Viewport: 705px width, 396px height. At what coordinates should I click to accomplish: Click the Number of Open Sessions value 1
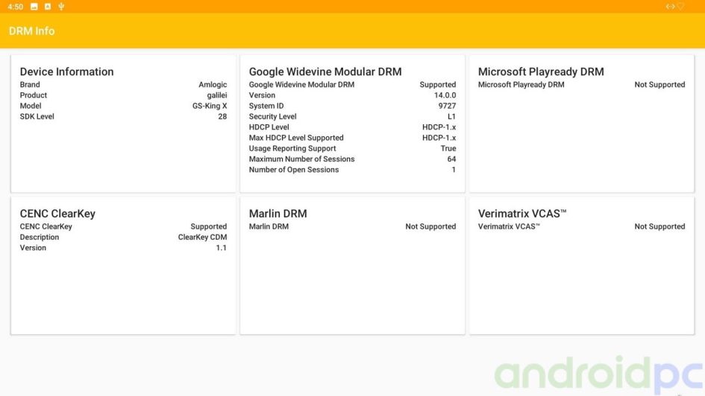point(454,170)
